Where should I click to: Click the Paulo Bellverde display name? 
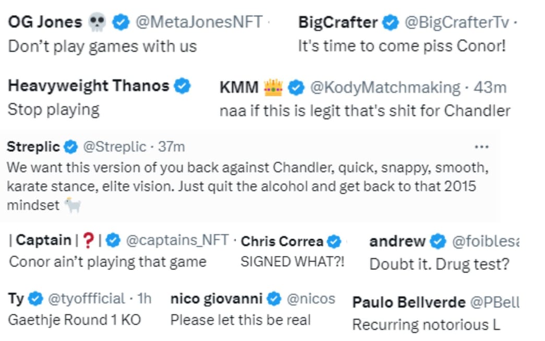pyautogui.click(x=409, y=302)
